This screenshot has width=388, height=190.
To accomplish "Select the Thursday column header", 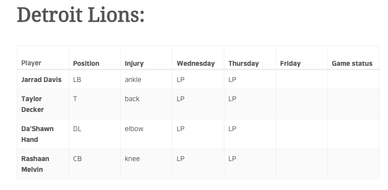I will (x=244, y=64).
